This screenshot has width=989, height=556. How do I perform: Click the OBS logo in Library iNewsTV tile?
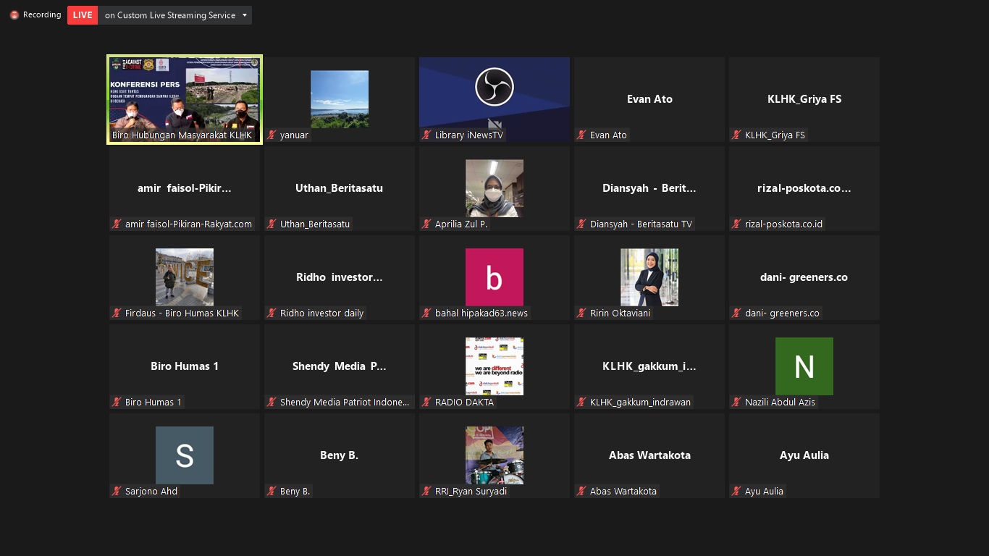494,87
